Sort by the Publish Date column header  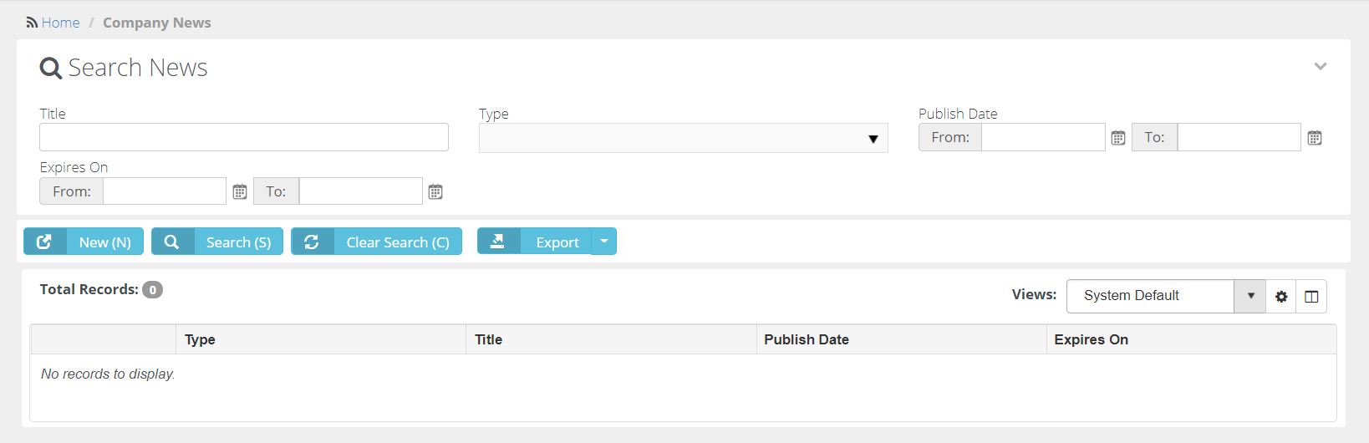pos(807,339)
